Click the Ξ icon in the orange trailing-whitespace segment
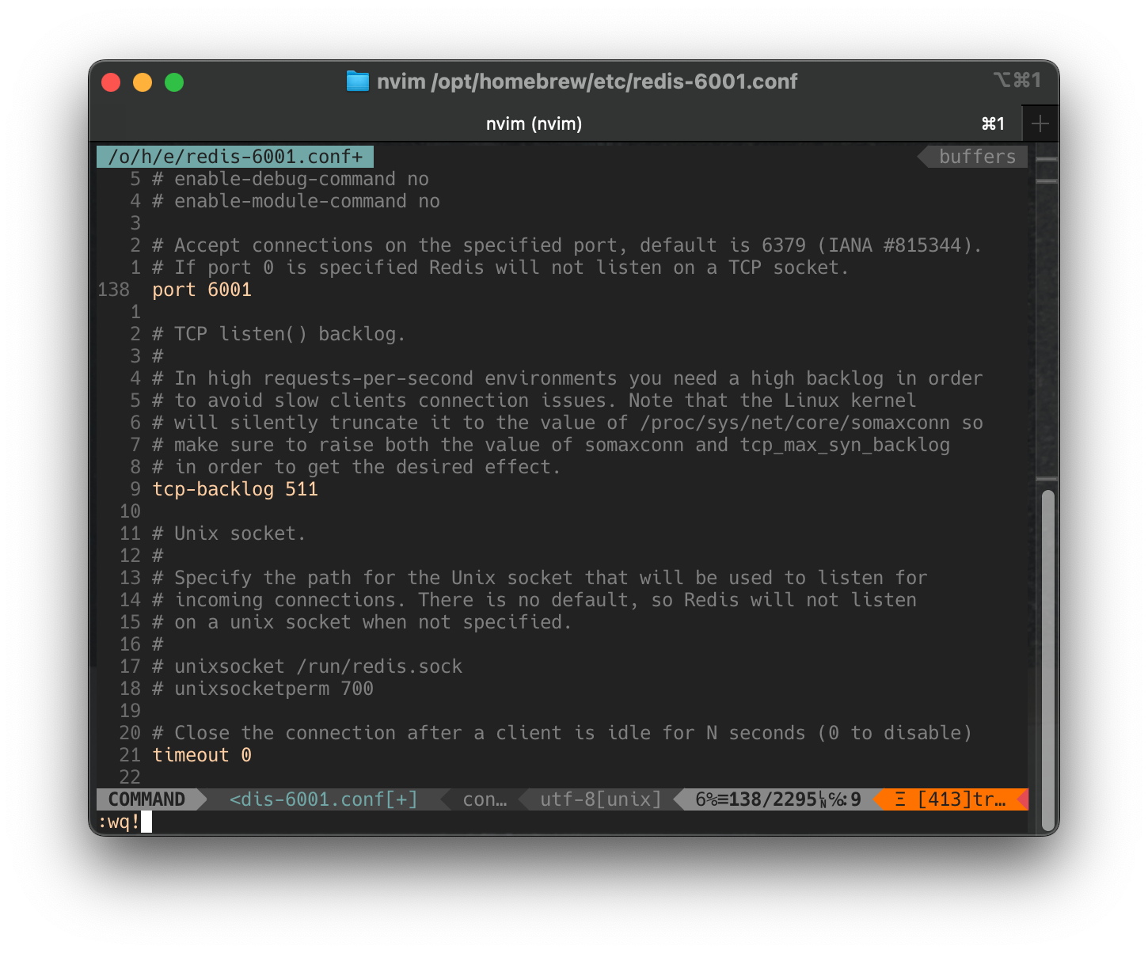 [899, 799]
